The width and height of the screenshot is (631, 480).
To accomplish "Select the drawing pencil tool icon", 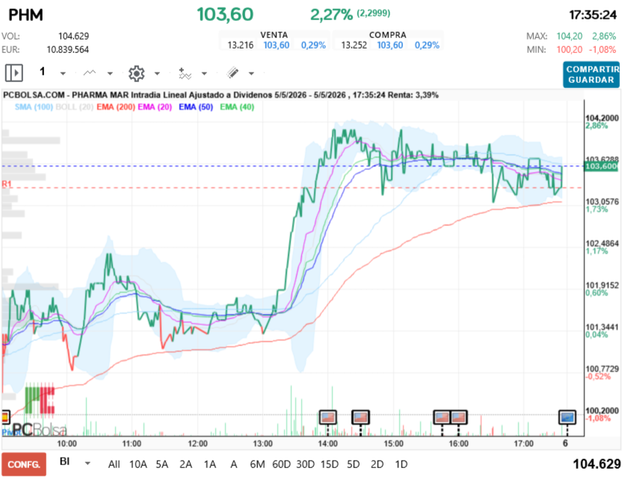I will [x=233, y=72].
